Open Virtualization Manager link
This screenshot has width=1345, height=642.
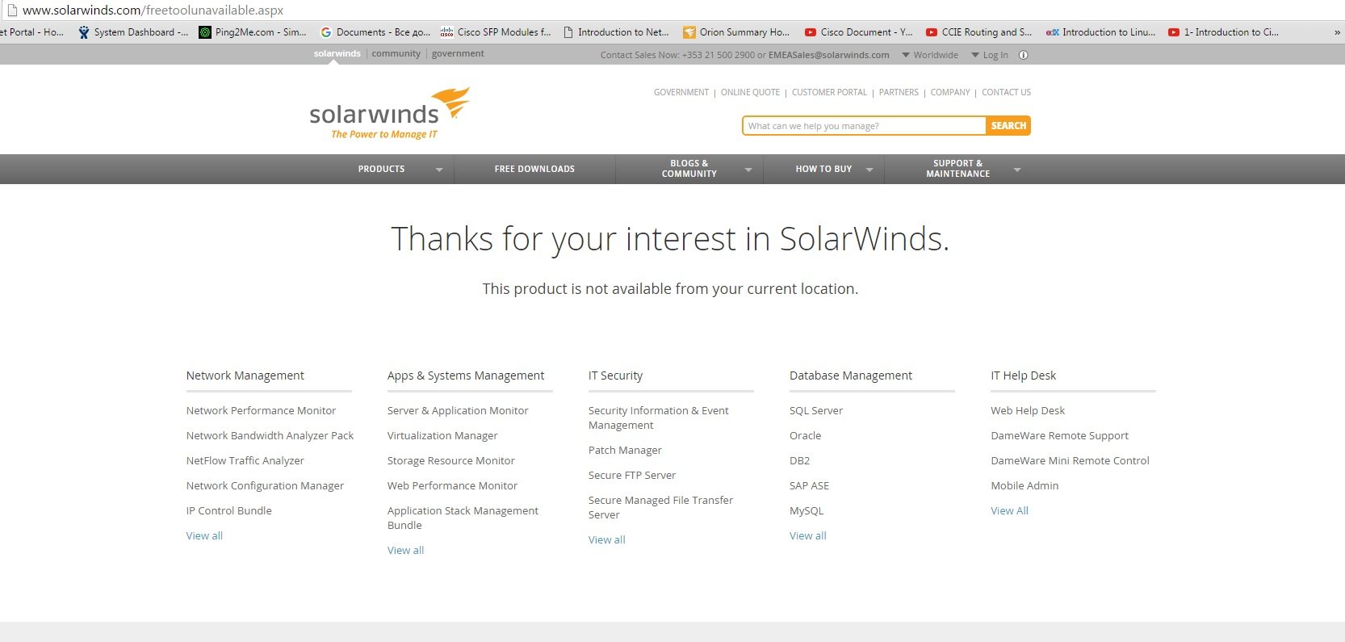pyautogui.click(x=442, y=435)
